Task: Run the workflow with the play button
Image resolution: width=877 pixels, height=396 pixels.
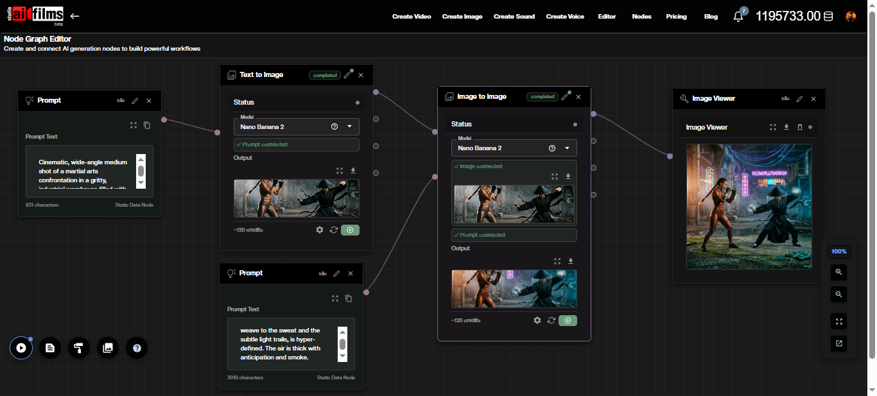Action: 21,348
